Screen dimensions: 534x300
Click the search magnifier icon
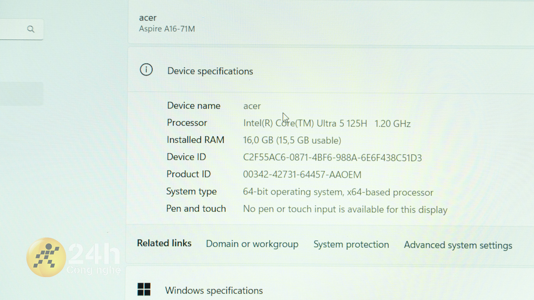point(30,29)
